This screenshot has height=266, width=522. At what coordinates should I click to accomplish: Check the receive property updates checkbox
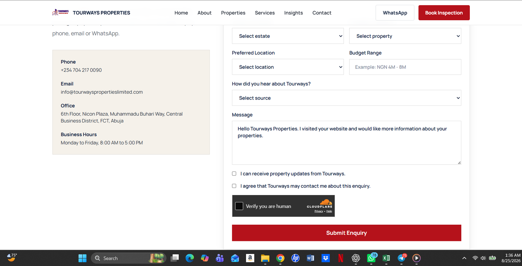(234, 174)
